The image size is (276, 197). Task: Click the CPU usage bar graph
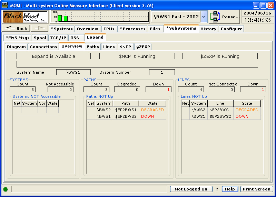click(x=100, y=17)
